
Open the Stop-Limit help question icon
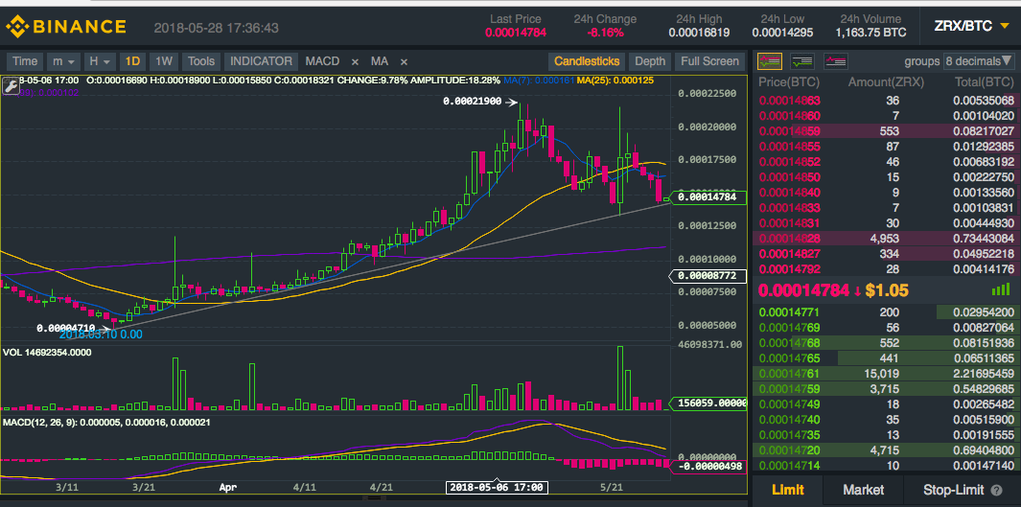[996, 491]
